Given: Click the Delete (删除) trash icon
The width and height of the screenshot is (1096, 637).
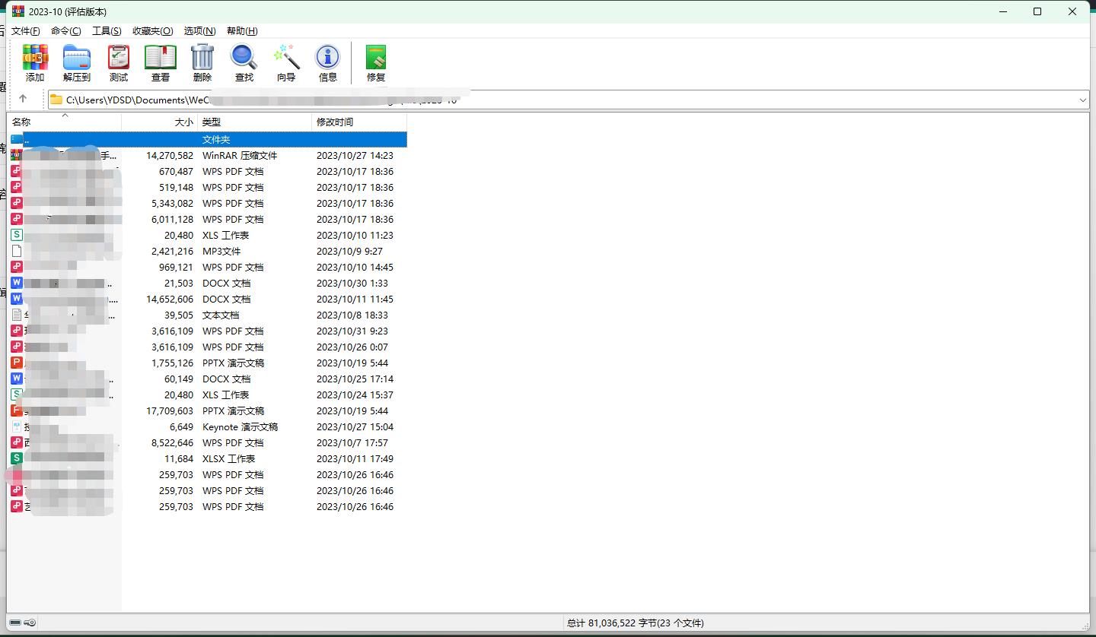Looking at the screenshot, I should tap(202, 62).
